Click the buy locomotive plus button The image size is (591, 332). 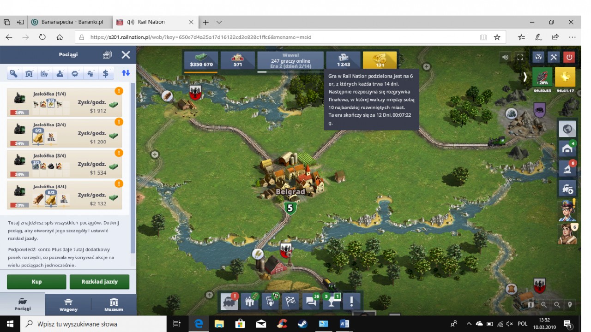tap(567, 188)
